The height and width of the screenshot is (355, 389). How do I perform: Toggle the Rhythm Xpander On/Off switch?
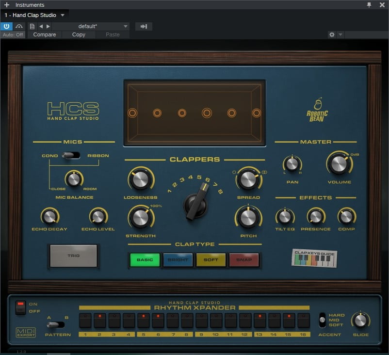[x=20, y=307]
